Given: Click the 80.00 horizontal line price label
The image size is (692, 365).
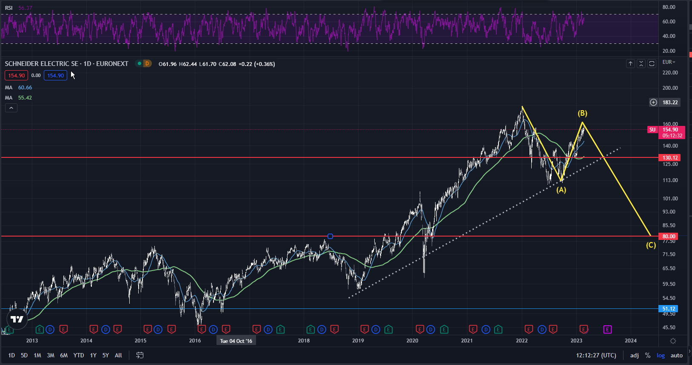Looking at the screenshot, I should coord(669,236).
